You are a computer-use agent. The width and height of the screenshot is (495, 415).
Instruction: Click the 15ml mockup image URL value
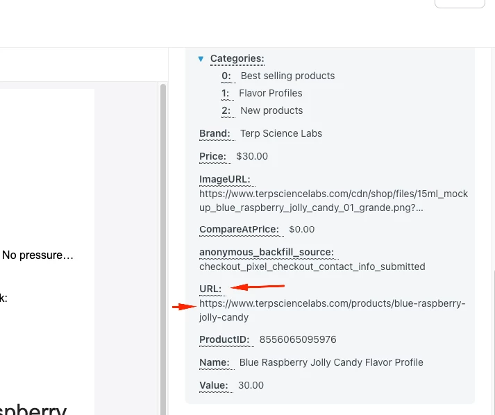click(333, 201)
